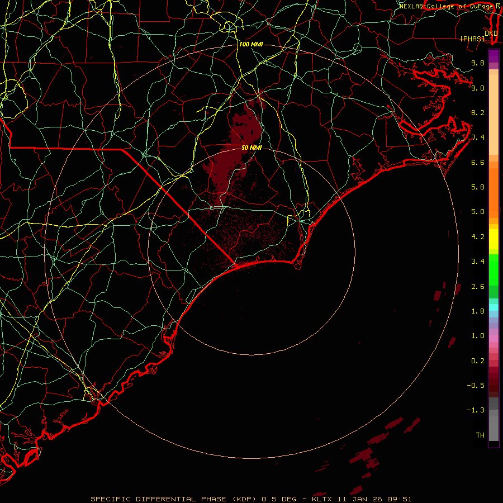Pick the cyan band on color bar
The image size is (503, 503).
point(493,307)
